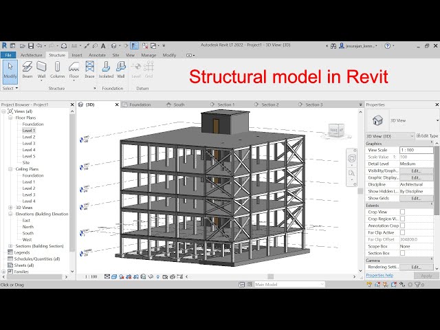The image size is (440, 330).
Task: Expand the 3D Views tree node
Action: tap(10, 208)
